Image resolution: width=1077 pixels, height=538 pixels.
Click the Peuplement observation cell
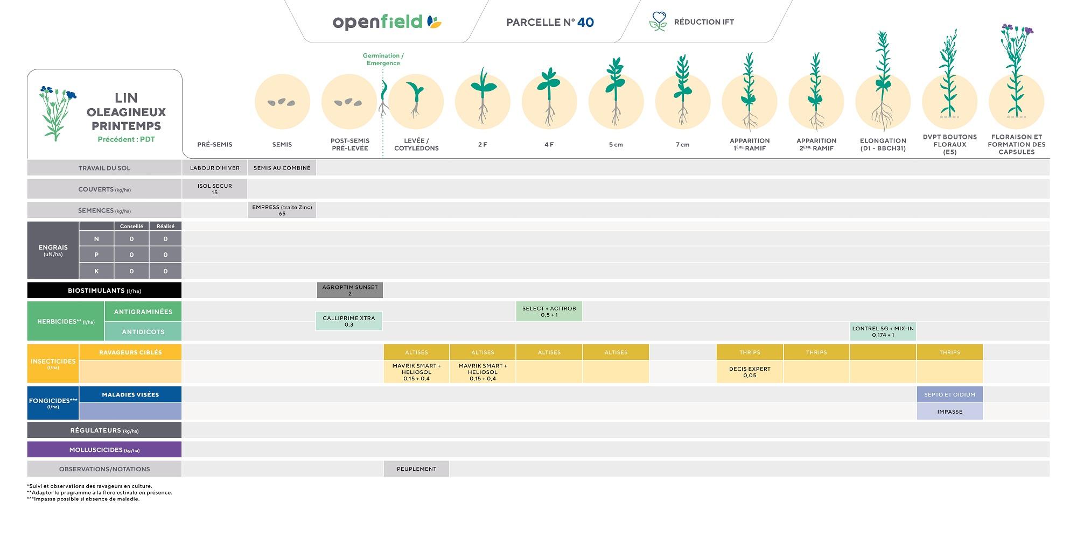click(x=416, y=469)
